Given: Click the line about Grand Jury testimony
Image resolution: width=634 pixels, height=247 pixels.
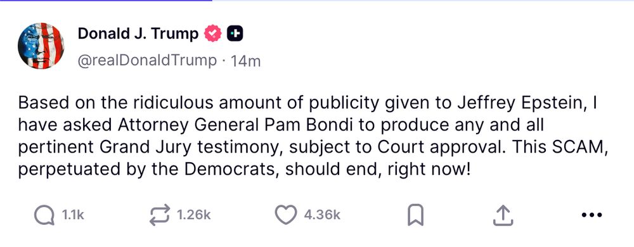Looking at the screenshot, I should click(x=313, y=148).
